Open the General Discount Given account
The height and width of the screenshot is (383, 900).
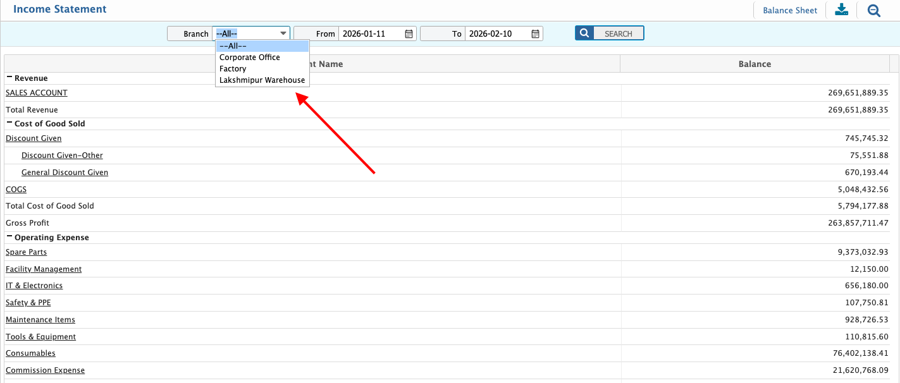[x=65, y=172]
